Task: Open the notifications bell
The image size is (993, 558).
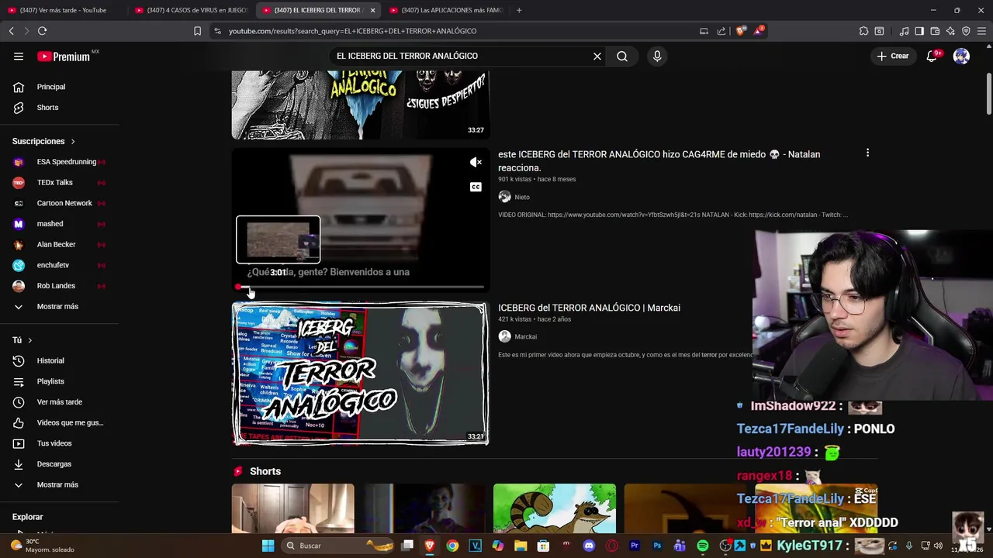Action: [x=932, y=56]
